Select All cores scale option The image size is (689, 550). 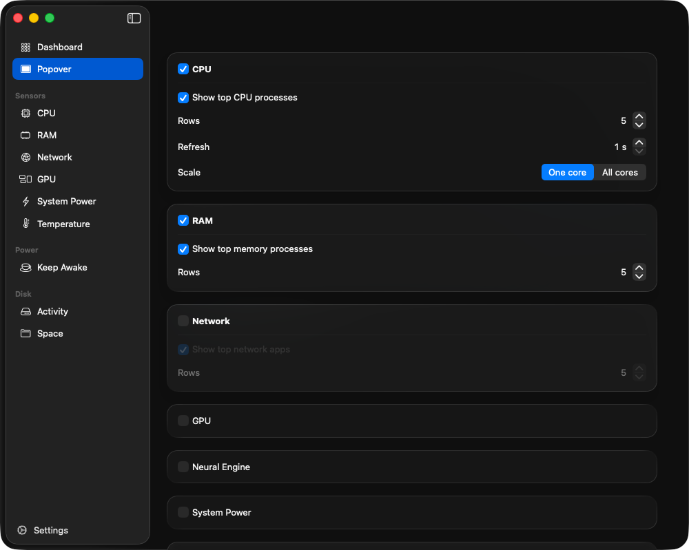pos(619,173)
